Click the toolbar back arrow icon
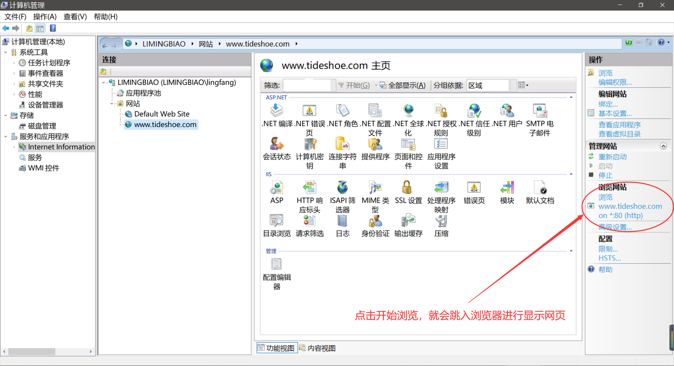This screenshot has height=366, width=674. tap(6, 28)
